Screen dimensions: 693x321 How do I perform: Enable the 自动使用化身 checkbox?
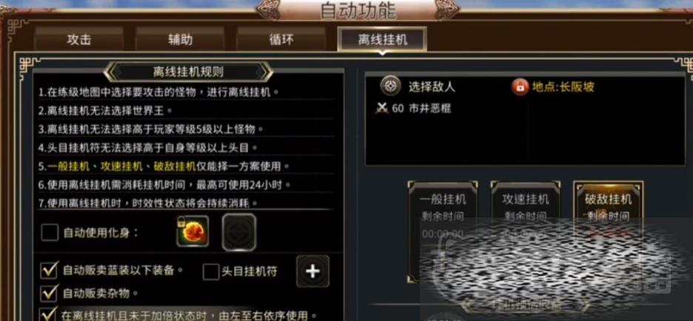pos(50,232)
